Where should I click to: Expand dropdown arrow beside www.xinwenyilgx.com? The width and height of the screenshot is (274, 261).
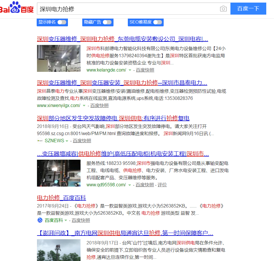84,106
